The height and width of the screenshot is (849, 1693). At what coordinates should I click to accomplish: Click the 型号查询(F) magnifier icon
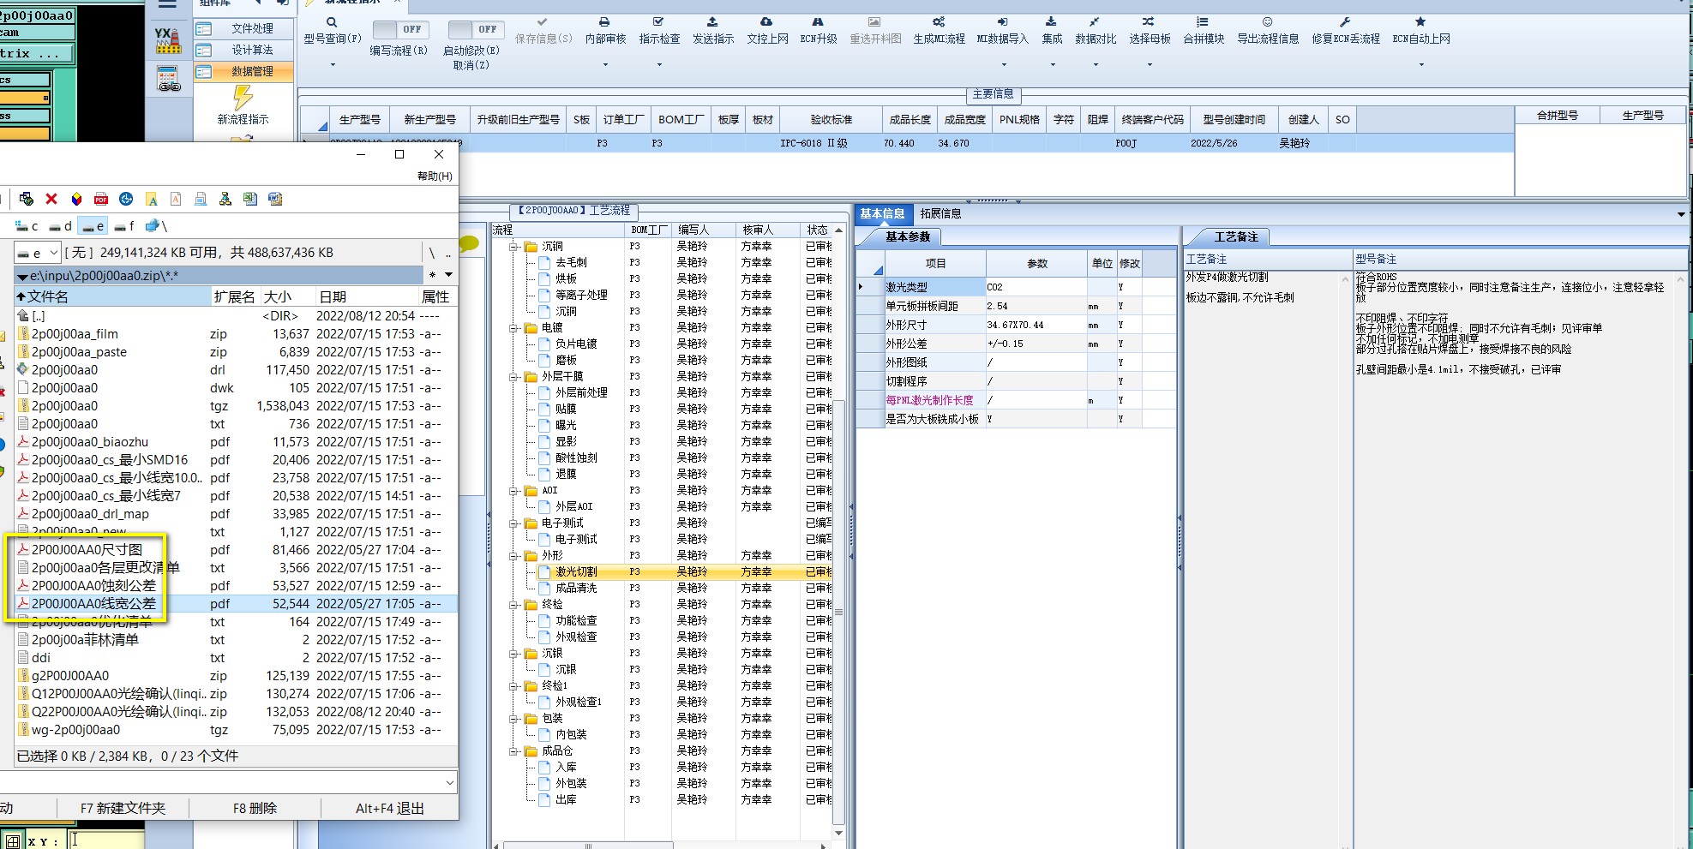[x=332, y=22]
